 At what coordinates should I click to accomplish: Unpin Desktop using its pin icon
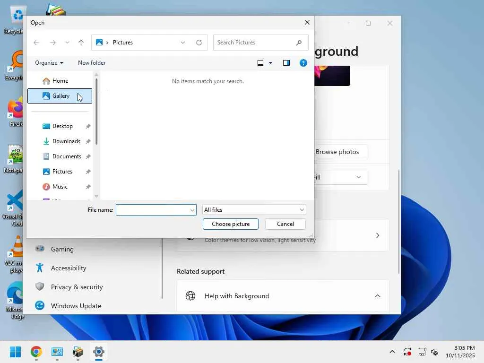pos(88,126)
